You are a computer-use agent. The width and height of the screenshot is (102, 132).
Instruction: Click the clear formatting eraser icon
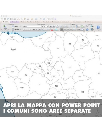(x=57, y=26)
